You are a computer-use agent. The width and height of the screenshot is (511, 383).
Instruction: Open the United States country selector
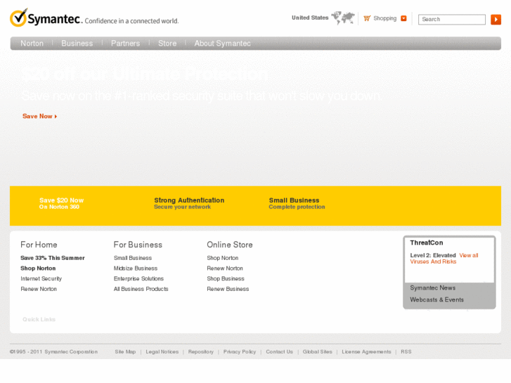(310, 18)
